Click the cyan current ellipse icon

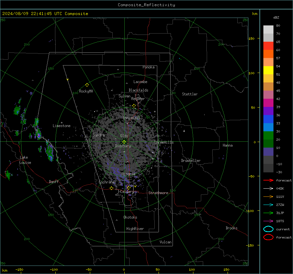(x=268, y=229)
